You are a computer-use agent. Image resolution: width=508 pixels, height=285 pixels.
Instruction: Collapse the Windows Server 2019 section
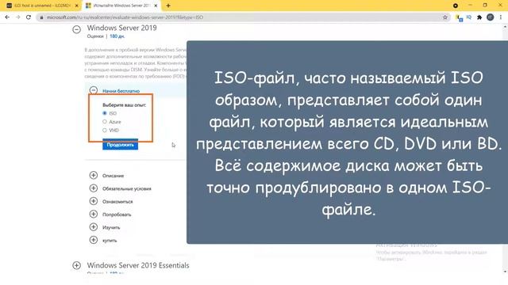(x=76, y=29)
